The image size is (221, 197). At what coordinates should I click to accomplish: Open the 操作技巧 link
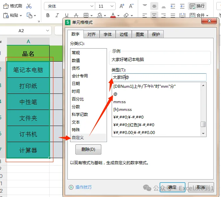pos(83,187)
